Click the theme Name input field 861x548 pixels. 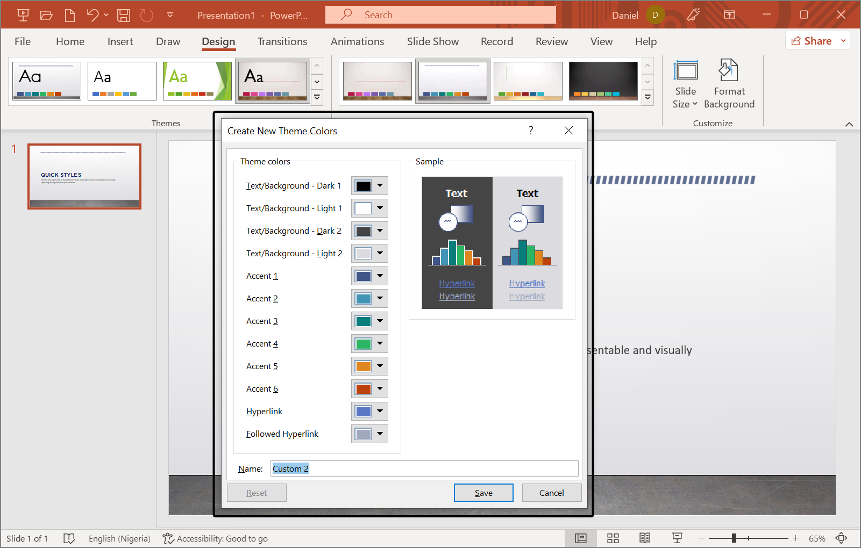click(424, 468)
